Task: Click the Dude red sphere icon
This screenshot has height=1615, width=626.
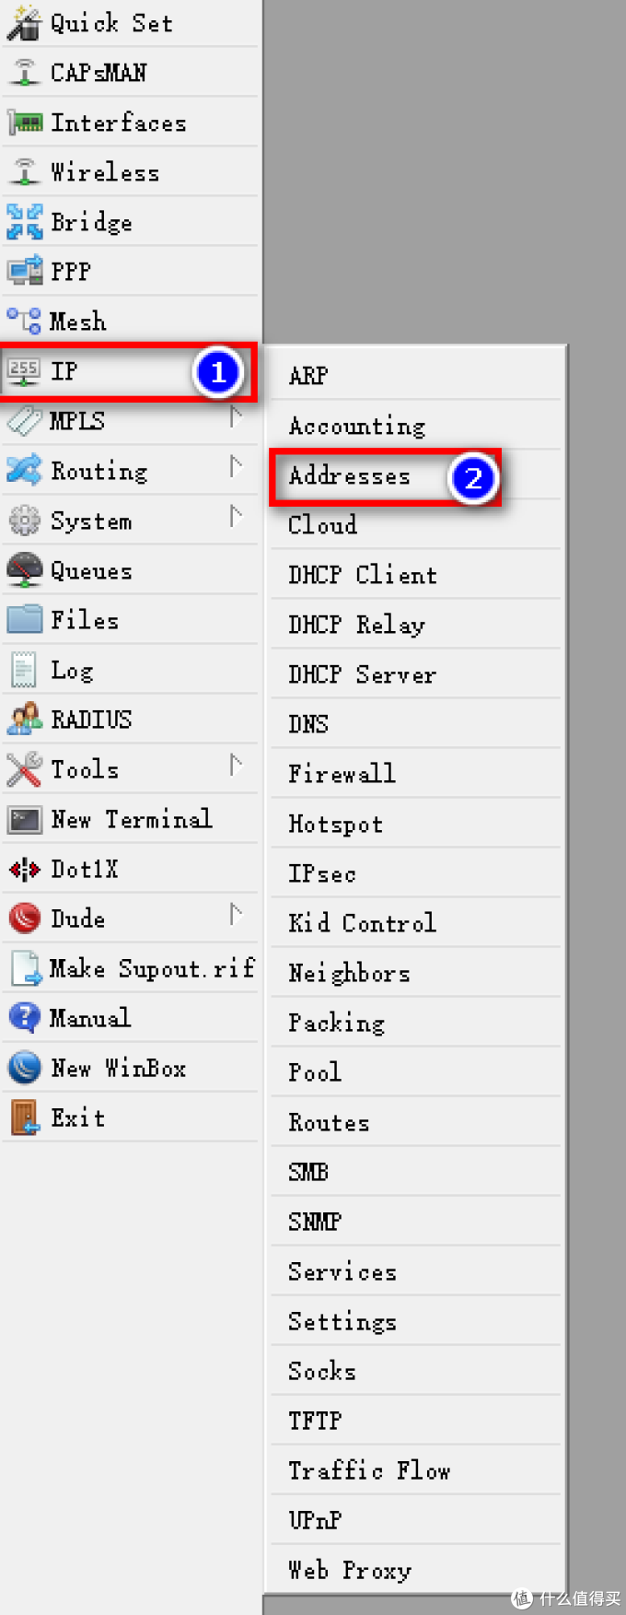Action: pyautogui.click(x=24, y=919)
